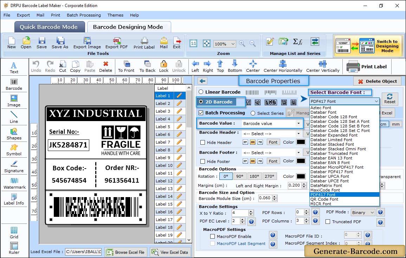
Task: Click the View Excel Data button
Action: (x=170, y=252)
